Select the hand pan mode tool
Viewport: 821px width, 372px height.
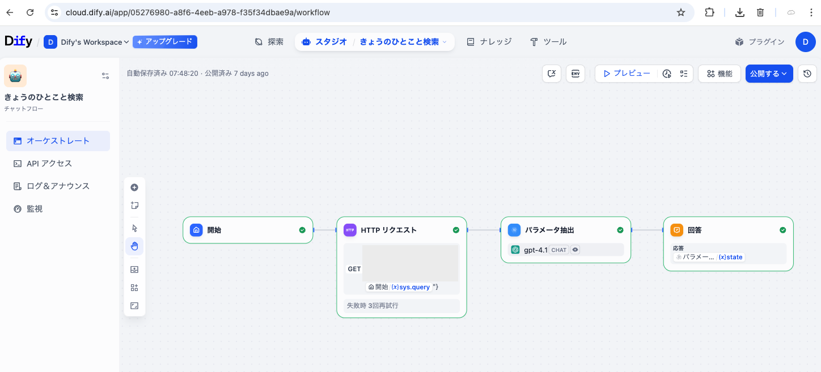pyautogui.click(x=134, y=246)
